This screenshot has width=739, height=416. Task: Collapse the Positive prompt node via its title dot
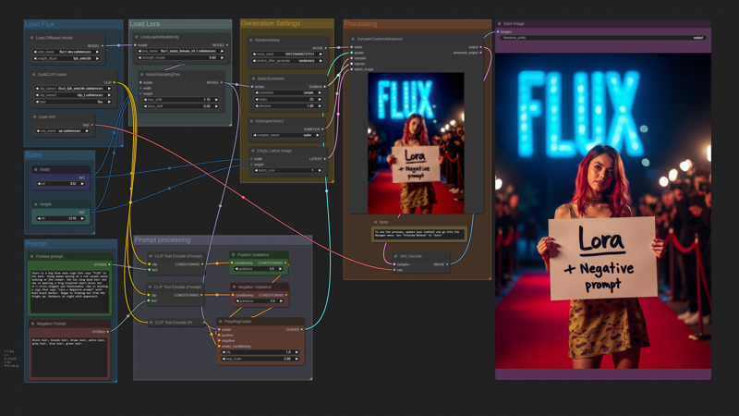click(x=32, y=257)
